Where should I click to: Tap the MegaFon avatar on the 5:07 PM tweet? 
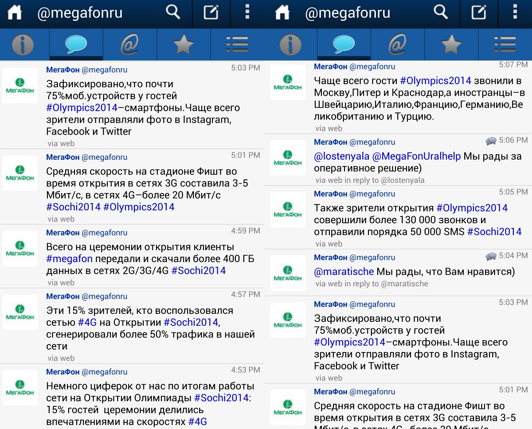click(288, 82)
